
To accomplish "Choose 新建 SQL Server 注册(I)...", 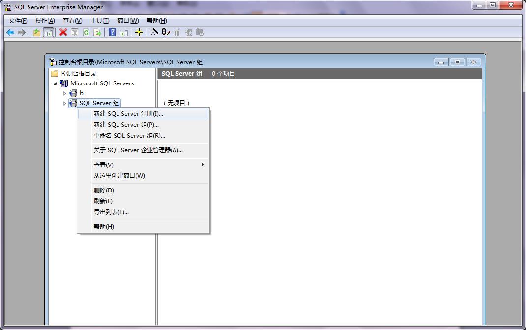I will pyautogui.click(x=143, y=114).
